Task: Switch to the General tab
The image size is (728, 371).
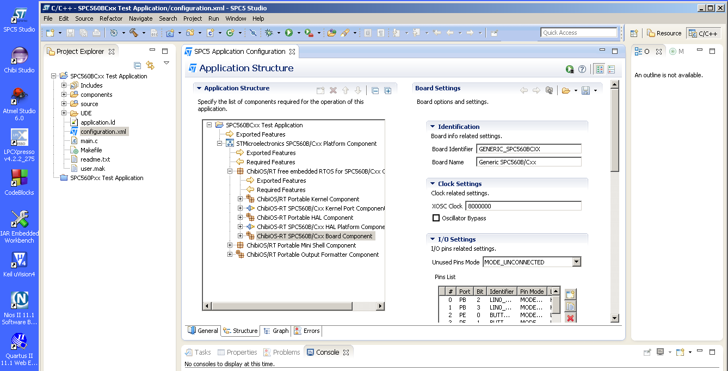Action: pos(203,331)
